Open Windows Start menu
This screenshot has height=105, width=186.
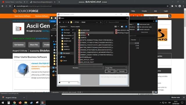(3, 103)
